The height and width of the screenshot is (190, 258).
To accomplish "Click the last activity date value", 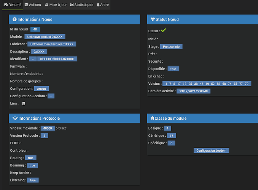I will point(193,91).
